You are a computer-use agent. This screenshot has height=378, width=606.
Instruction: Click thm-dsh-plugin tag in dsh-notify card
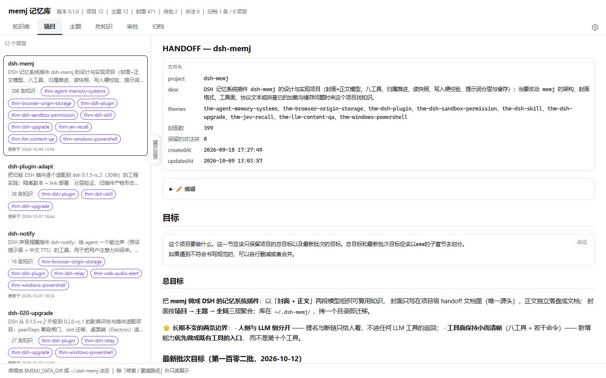28,273
